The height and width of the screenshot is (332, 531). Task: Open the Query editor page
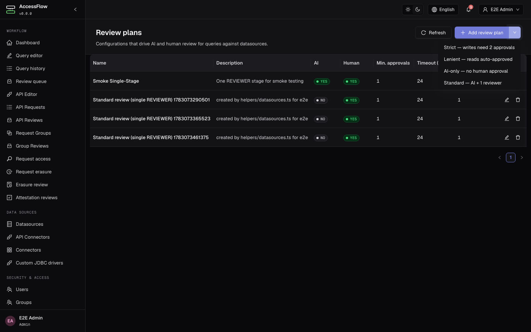[42, 56]
